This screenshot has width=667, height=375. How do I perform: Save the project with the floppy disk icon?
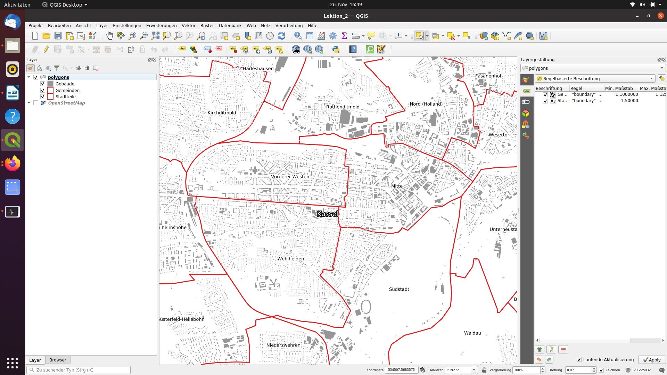pos(58,36)
